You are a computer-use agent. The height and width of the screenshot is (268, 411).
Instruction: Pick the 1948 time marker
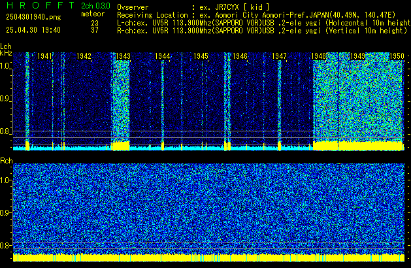[318, 56]
